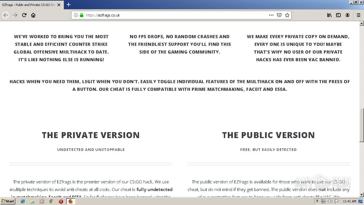Screen dimensions: 364x205
Task: Open the Windows Start menu
Action: 8,201
